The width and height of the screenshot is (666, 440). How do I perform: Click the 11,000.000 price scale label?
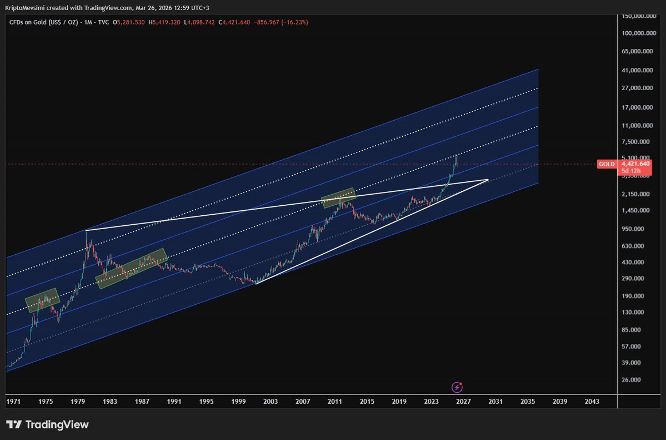click(637, 126)
